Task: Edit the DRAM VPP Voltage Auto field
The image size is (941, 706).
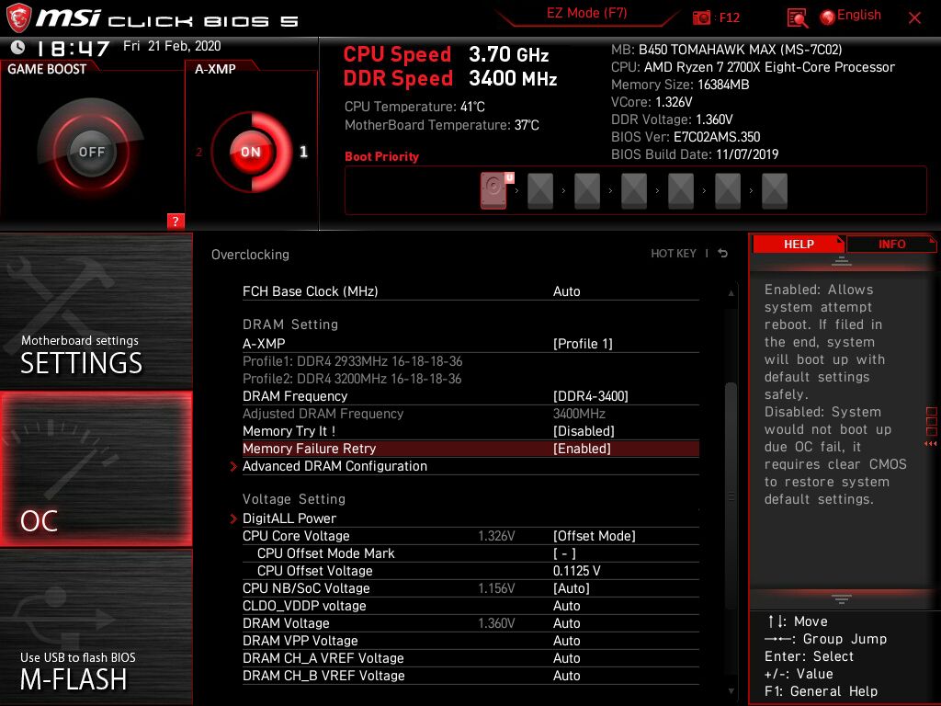Action: [566, 641]
